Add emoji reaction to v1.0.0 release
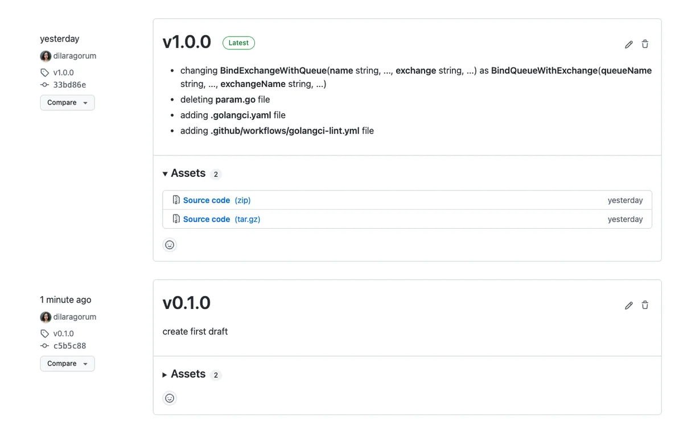This screenshot has height=430, width=683. click(x=170, y=245)
